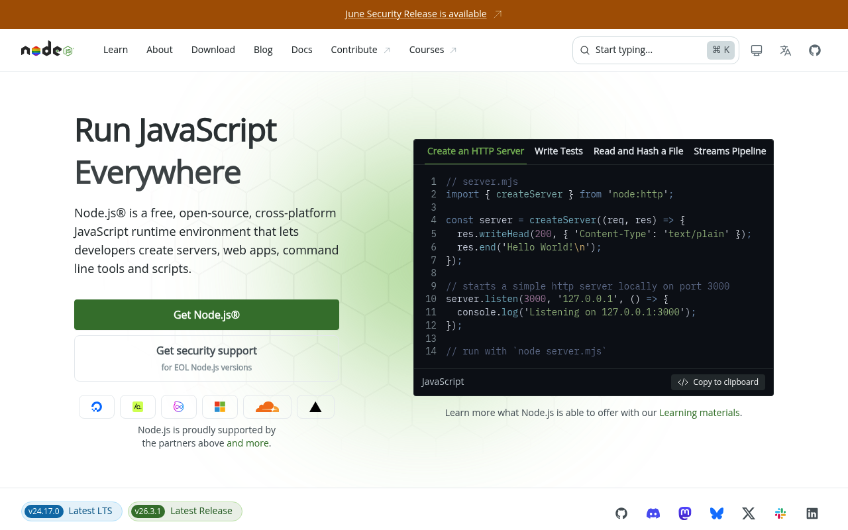Toggle the theme with the monitor icon
The width and height of the screenshot is (848, 530).
(757, 50)
